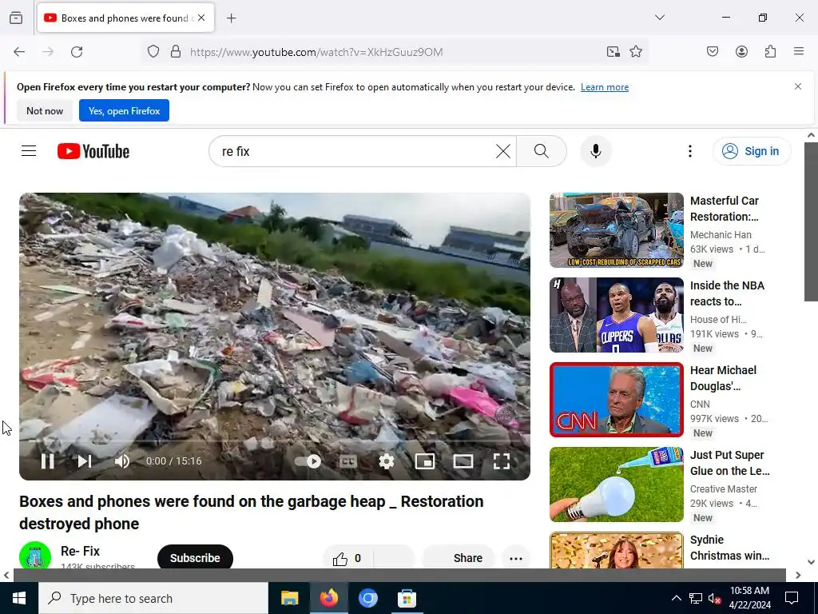Open 'Hear Michael Douglas' title

(723, 378)
